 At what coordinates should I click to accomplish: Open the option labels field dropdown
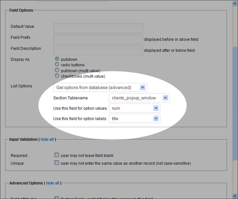click(x=134, y=118)
